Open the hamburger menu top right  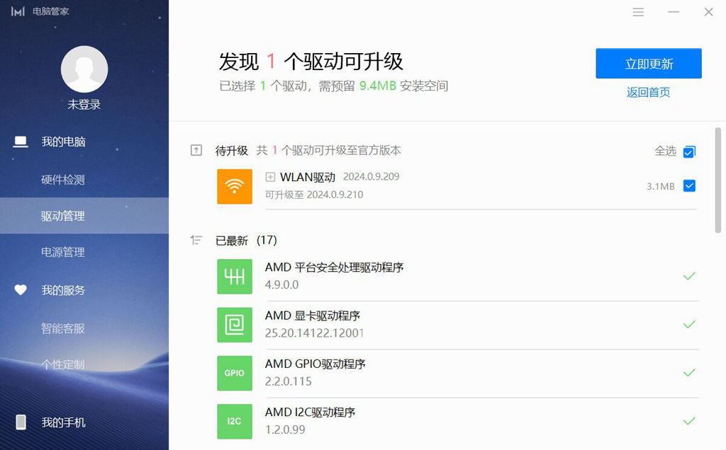coord(637,12)
